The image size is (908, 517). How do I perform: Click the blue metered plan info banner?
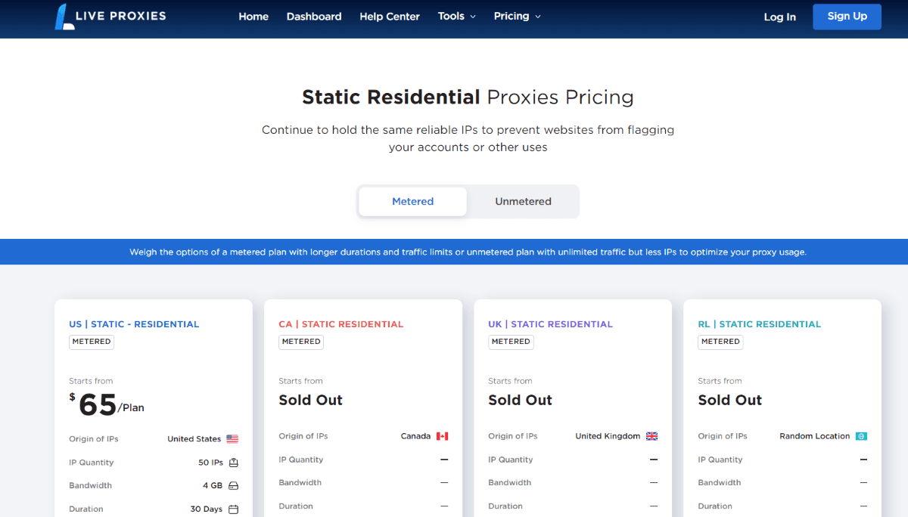(454, 252)
